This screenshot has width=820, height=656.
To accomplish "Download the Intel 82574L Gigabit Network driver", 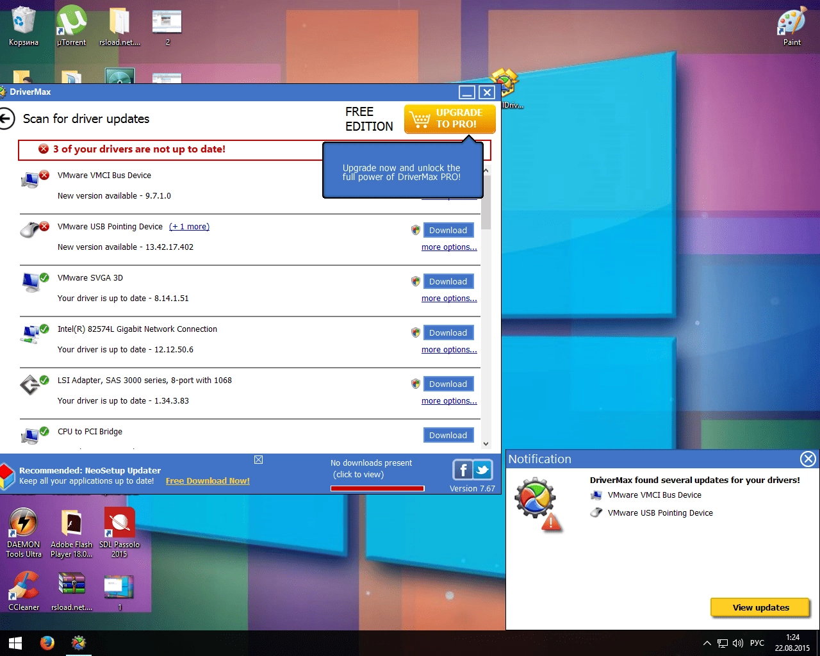I will (x=448, y=332).
